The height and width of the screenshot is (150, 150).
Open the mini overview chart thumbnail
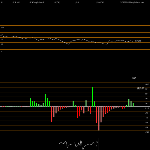coord(74,144)
